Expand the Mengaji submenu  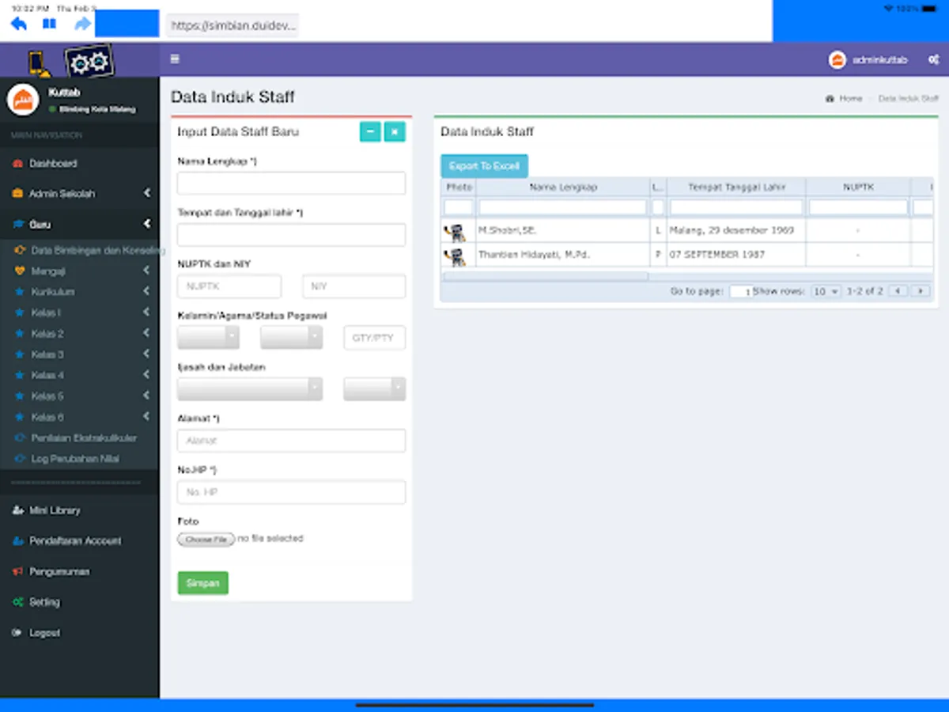point(79,271)
